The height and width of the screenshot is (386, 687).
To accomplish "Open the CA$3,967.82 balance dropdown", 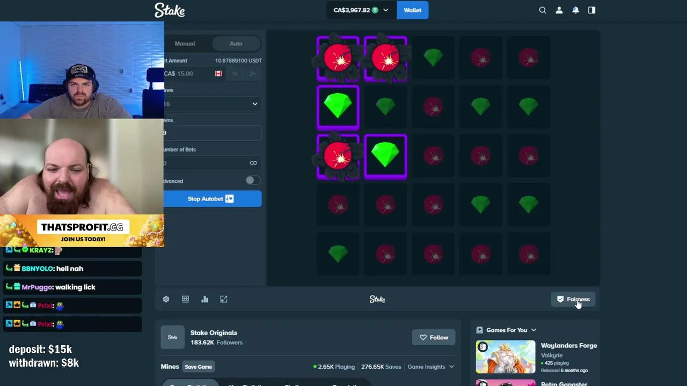I will coord(361,10).
